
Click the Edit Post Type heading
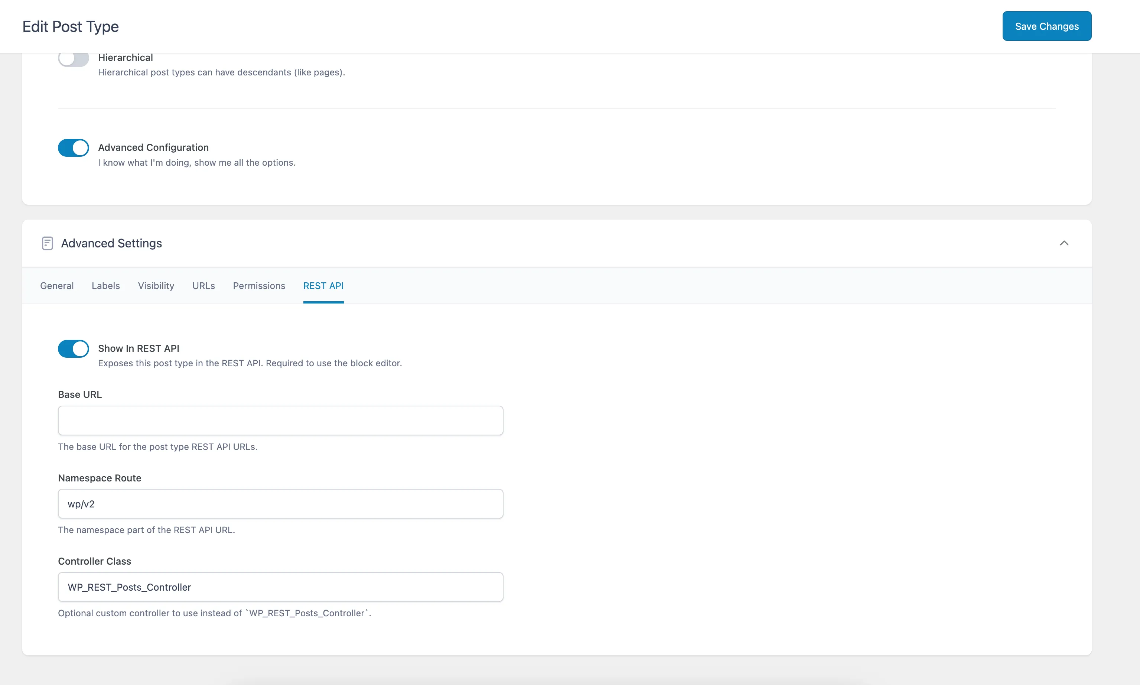(70, 27)
